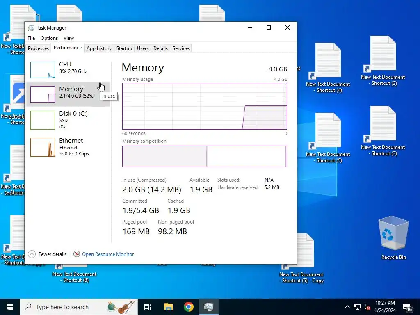This screenshot has width=420, height=315.
Task: Open the clock and date flyout
Action: click(x=385, y=307)
